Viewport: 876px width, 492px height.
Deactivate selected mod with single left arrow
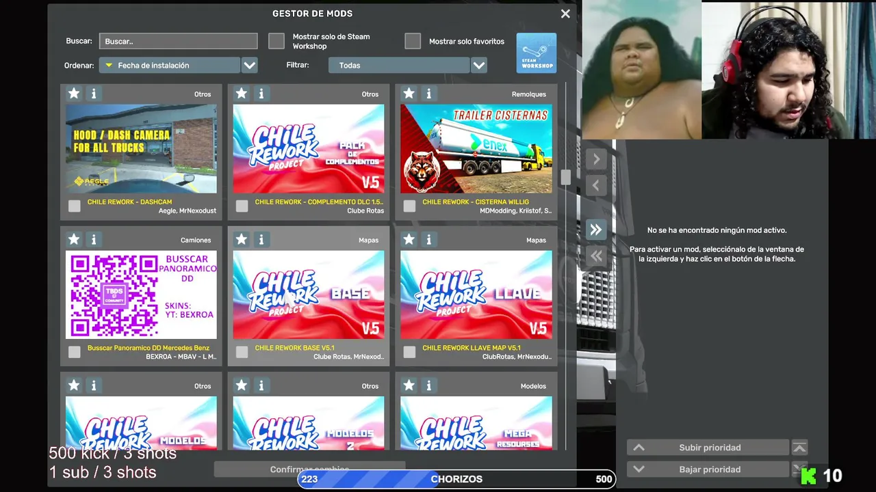tap(596, 185)
